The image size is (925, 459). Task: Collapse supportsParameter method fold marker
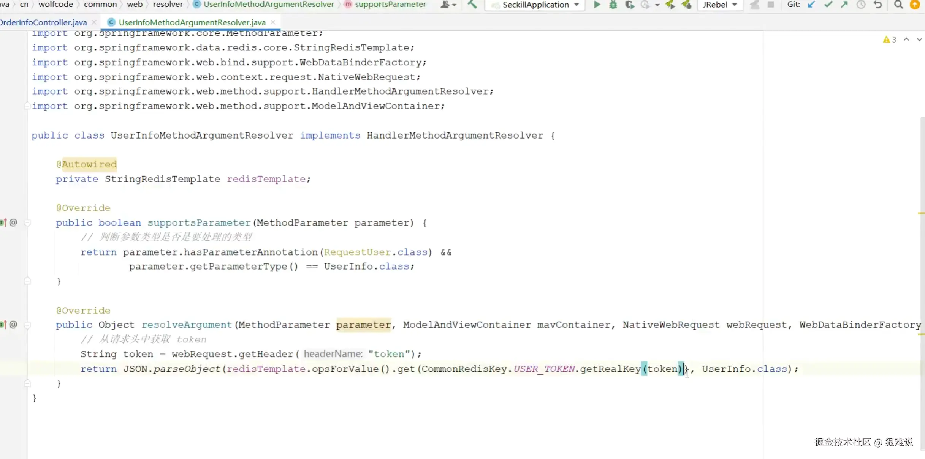27,223
